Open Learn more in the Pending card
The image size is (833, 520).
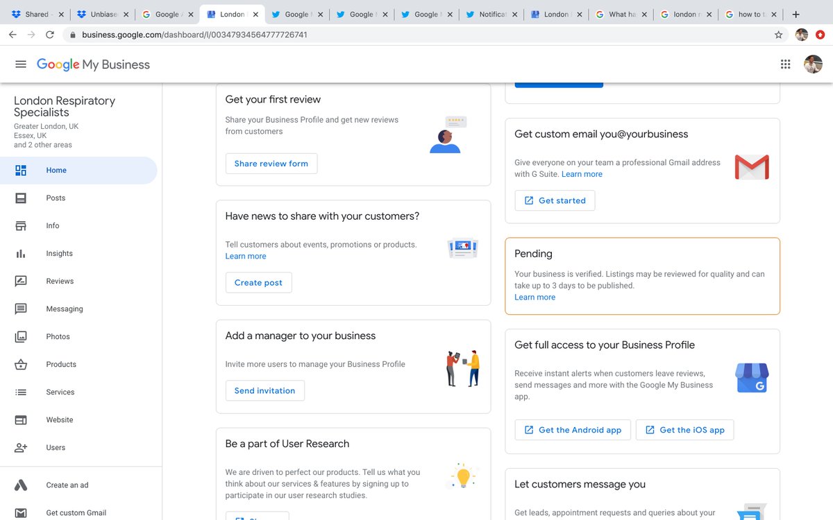tap(535, 297)
